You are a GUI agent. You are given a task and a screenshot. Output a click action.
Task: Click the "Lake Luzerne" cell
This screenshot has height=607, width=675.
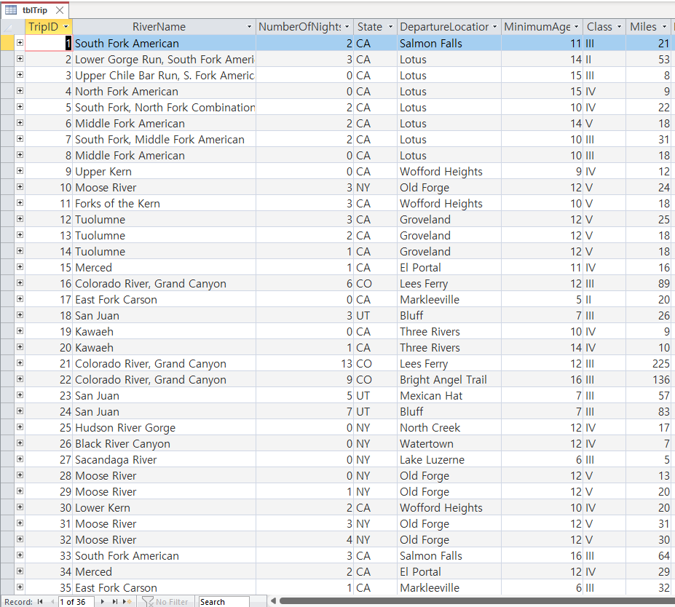point(449,459)
